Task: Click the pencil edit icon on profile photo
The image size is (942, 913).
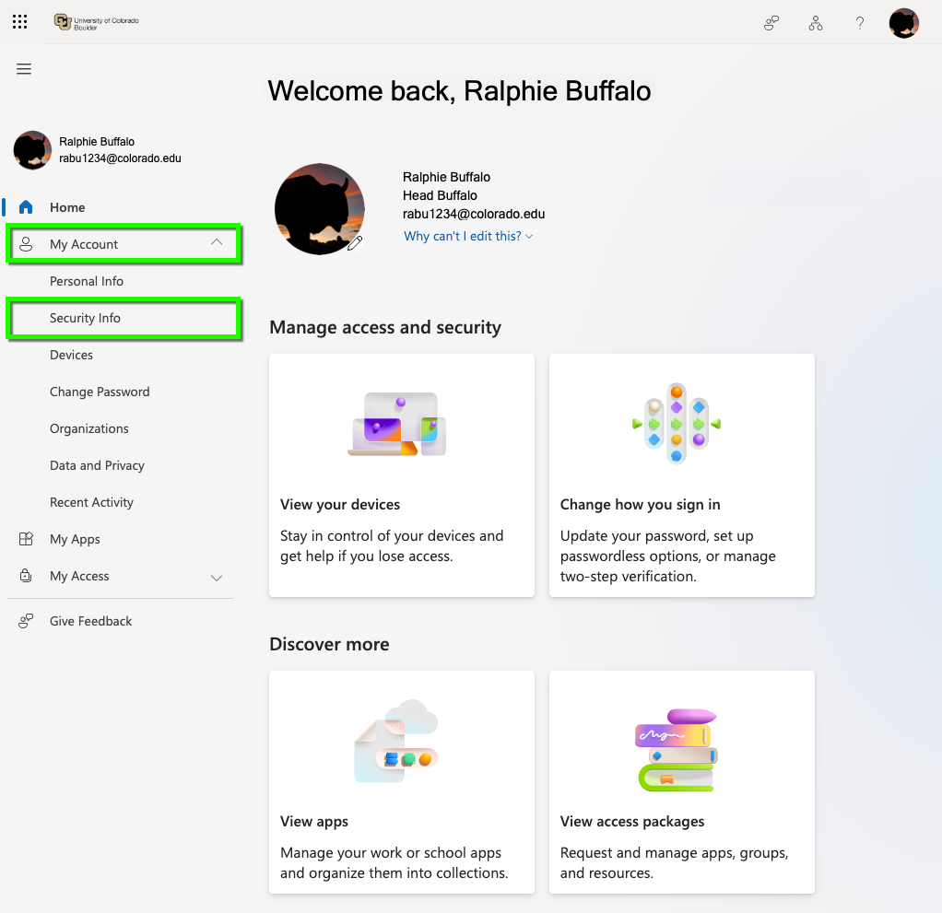Action: [x=355, y=242]
